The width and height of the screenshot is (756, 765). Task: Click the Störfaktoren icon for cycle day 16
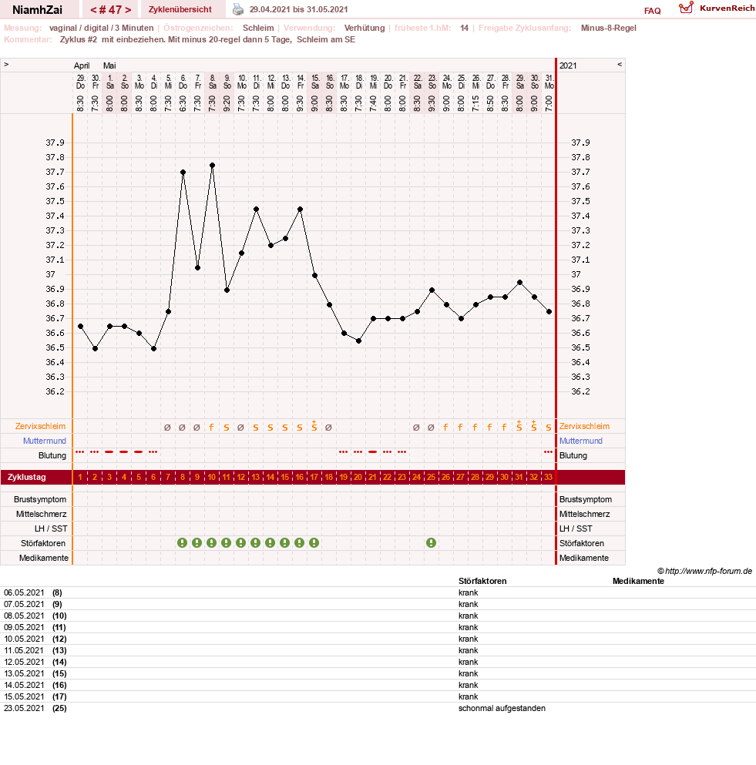(x=299, y=542)
